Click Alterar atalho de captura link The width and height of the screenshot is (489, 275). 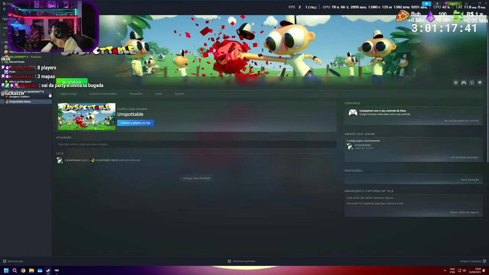click(x=464, y=212)
